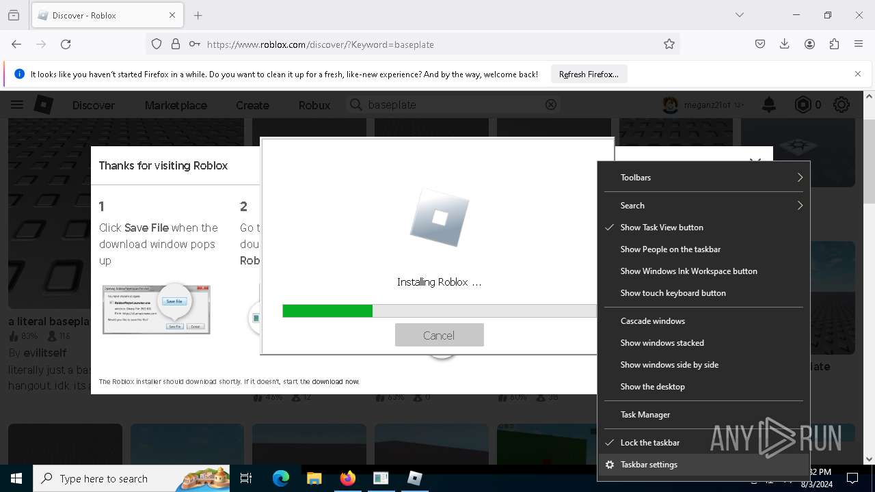Screen dimensions: 875x492
Task: Click the Roblox installer taskbar icon
Action: (x=414, y=478)
